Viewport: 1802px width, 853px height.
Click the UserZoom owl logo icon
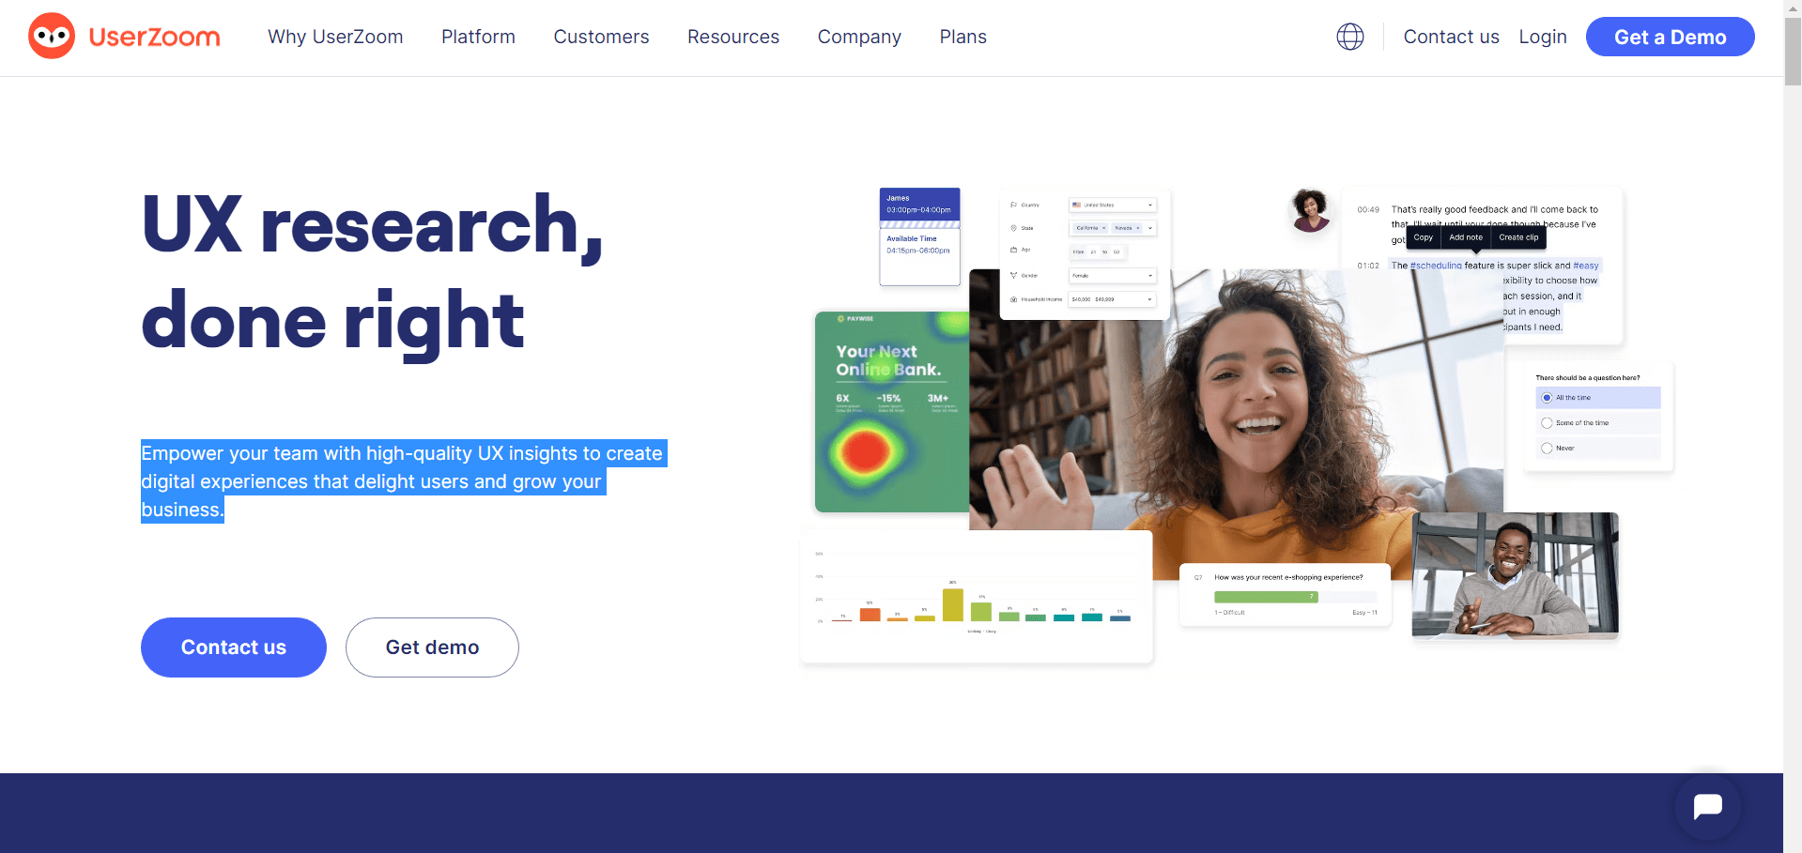pyautogui.click(x=52, y=37)
